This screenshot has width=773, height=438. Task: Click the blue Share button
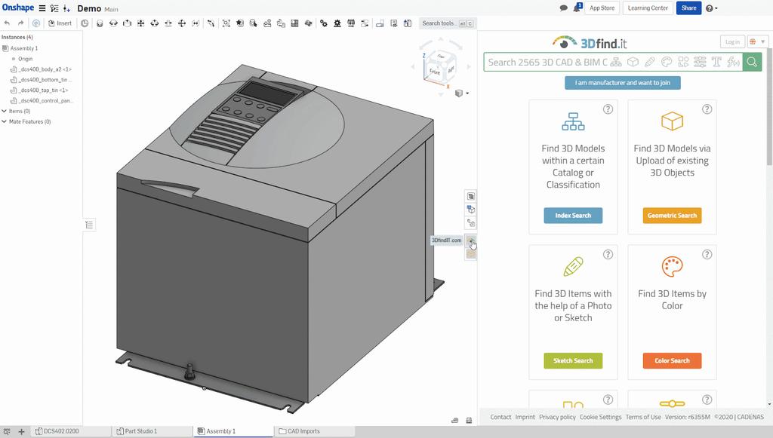coord(688,8)
